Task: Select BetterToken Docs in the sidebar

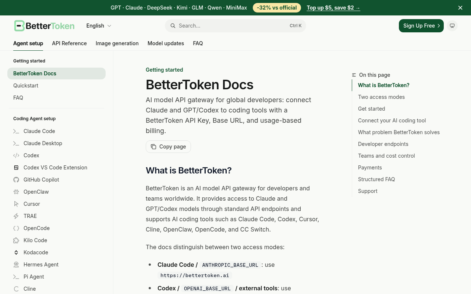Action: click(56, 73)
